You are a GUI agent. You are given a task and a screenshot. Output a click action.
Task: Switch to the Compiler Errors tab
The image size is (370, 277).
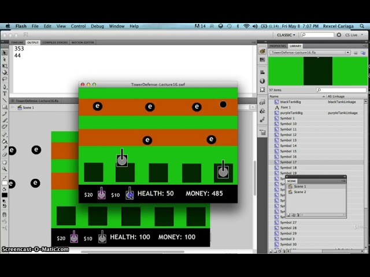[55, 43]
